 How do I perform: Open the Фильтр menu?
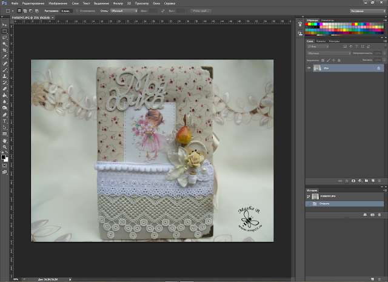tap(118, 4)
